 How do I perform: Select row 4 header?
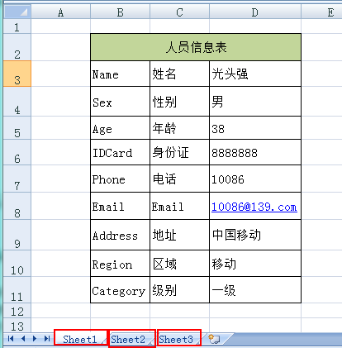click(17, 101)
